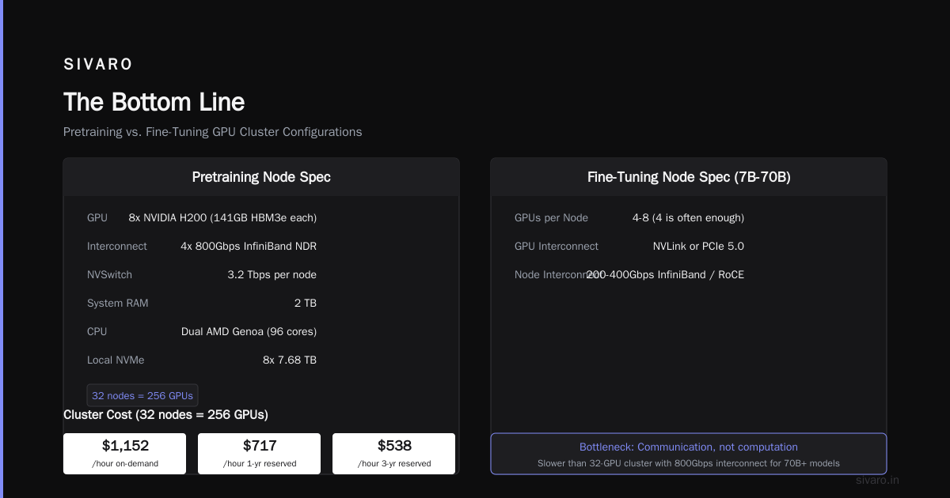Select the GPU 8x NVIDIA H200 row

click(x=202, y=217)
